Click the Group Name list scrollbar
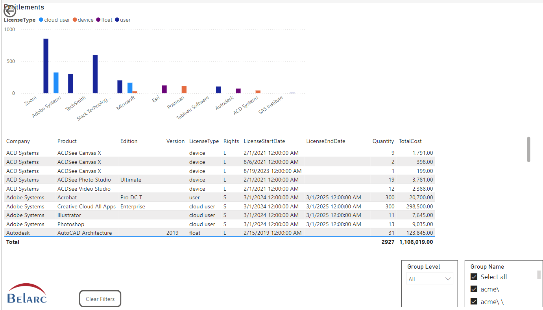 [539, 275]
